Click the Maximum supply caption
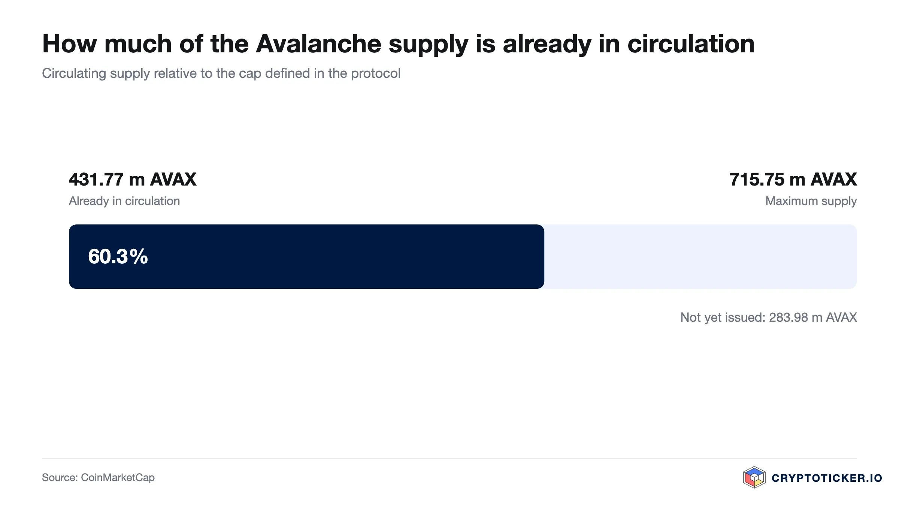Viewport: 899px width, 505px height. tap(811, 201)
